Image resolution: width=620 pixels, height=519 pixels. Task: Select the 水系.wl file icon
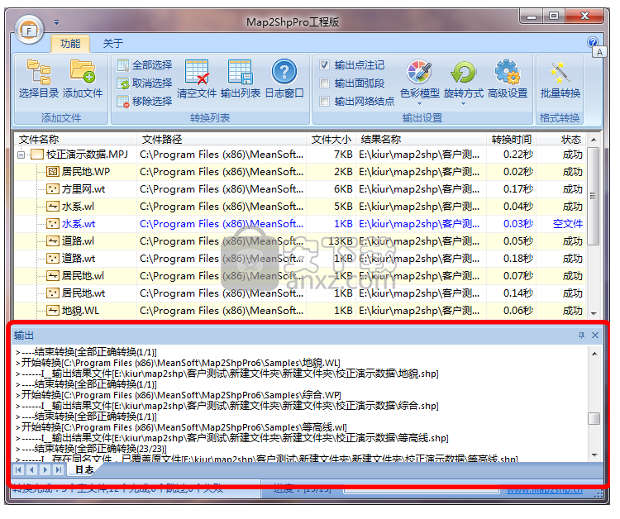coord(53,207)
